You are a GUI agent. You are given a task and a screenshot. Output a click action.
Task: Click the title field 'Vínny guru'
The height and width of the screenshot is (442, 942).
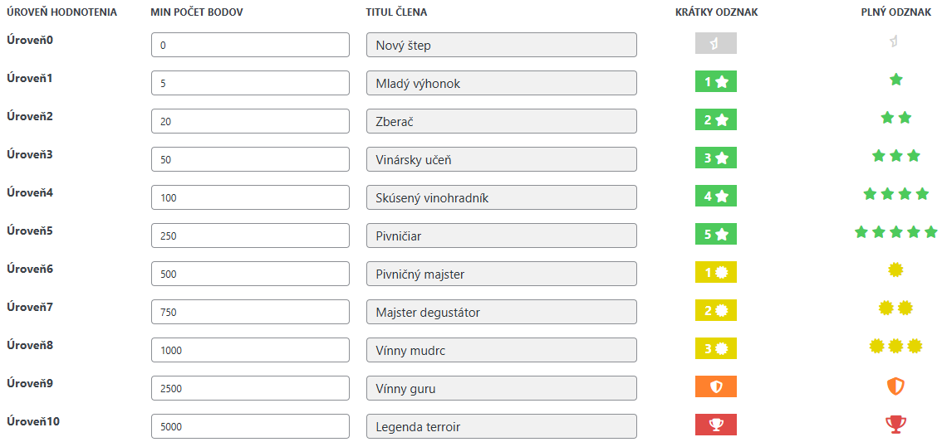click(502, 388)
